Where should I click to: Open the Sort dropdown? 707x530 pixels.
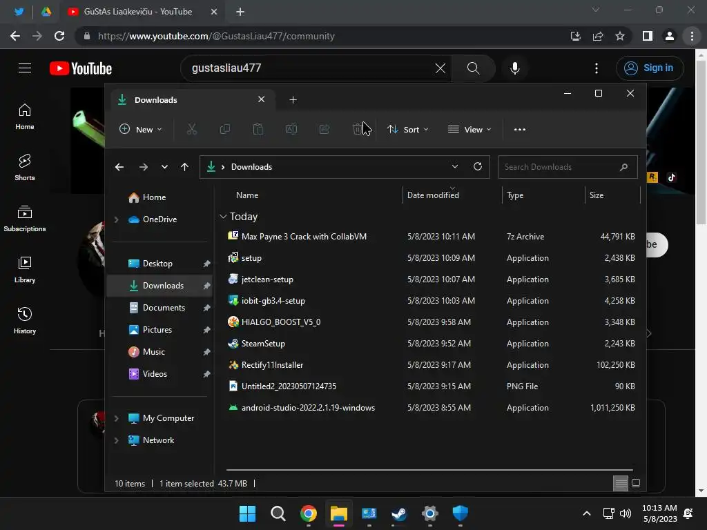tap(408, 129)
